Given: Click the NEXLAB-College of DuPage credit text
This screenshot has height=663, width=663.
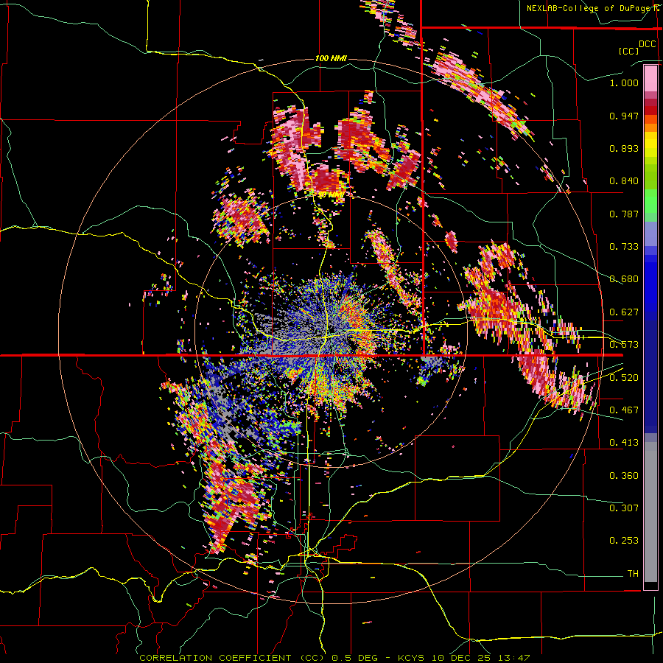Looking at the screenshot, I should pyautogui.click(x=589, y=8).
